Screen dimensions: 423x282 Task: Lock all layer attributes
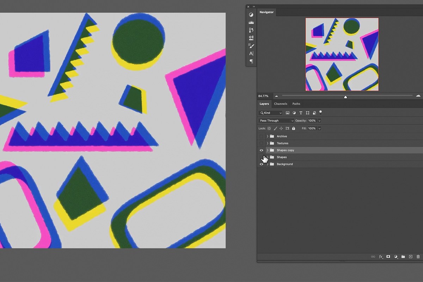coord(293,129)
